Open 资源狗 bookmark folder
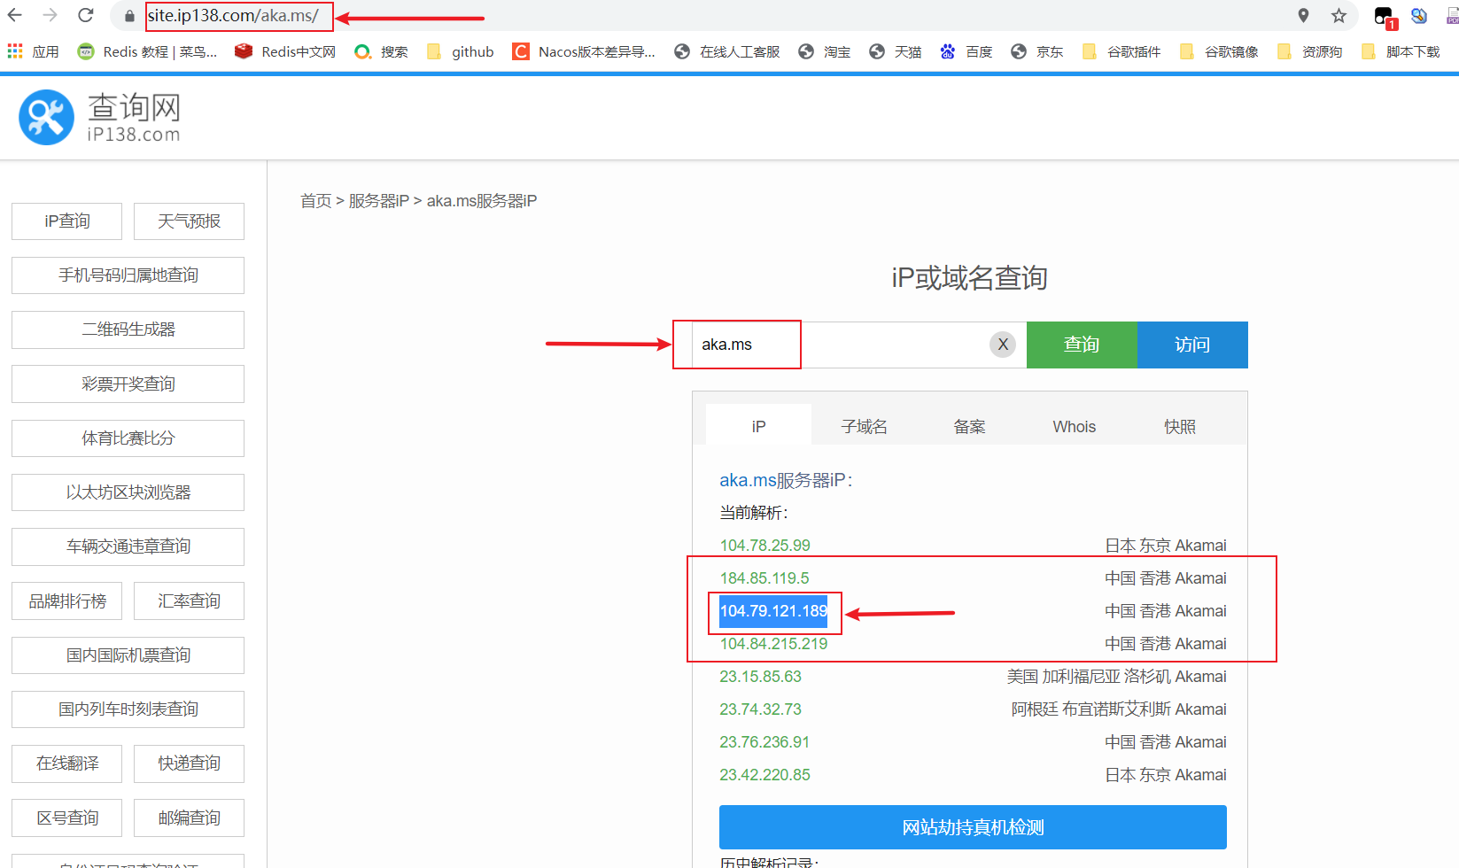Image resolution: width=1459 pixels, height=868 pixels. pos(1309,51)
